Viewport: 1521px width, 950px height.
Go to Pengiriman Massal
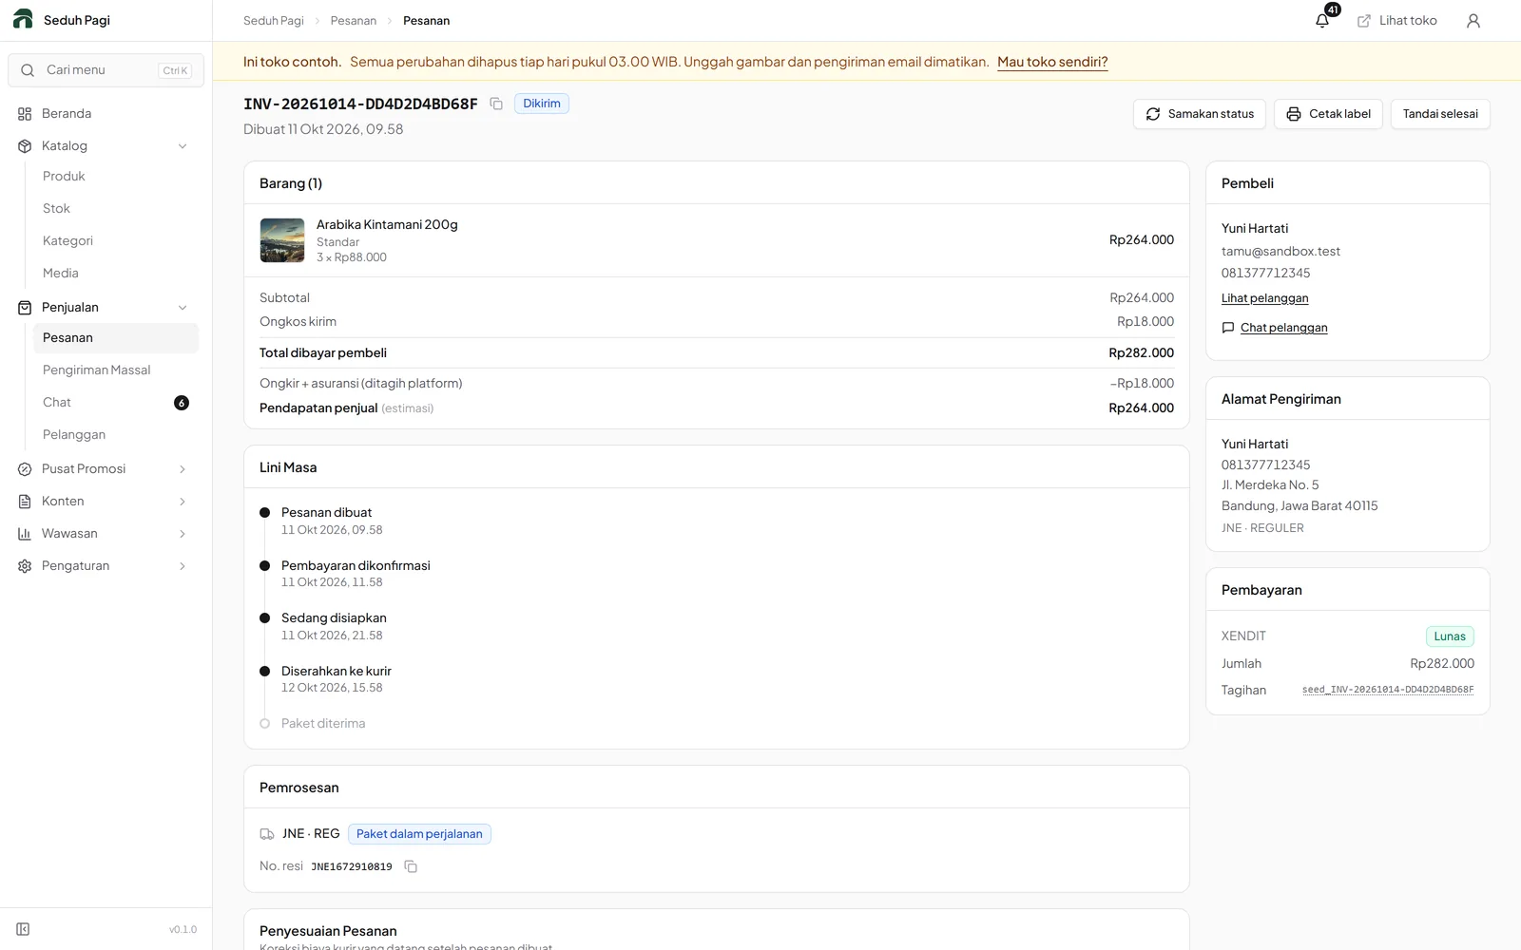coord(116,370)
